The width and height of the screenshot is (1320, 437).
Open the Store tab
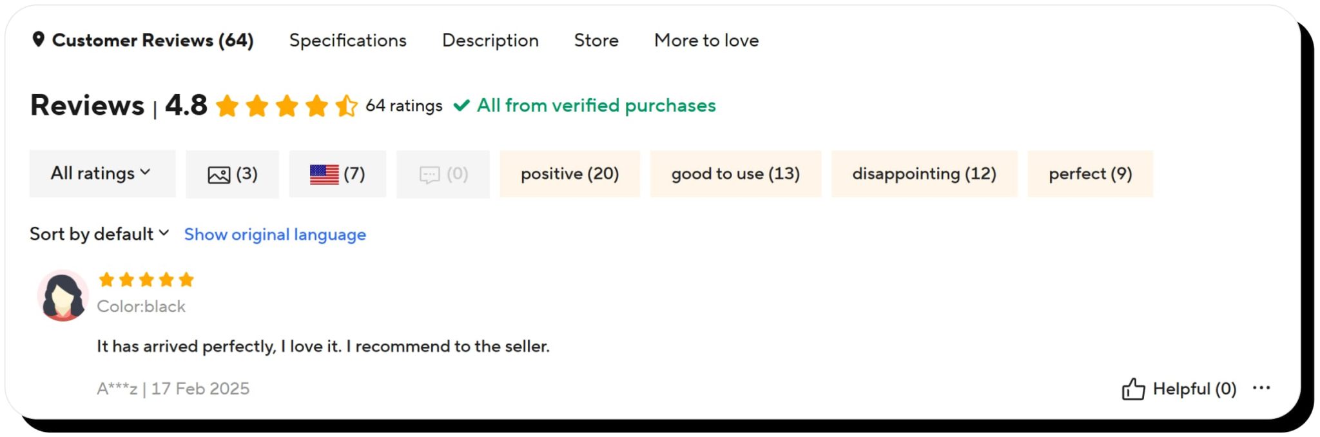click(x=596, y=40)
